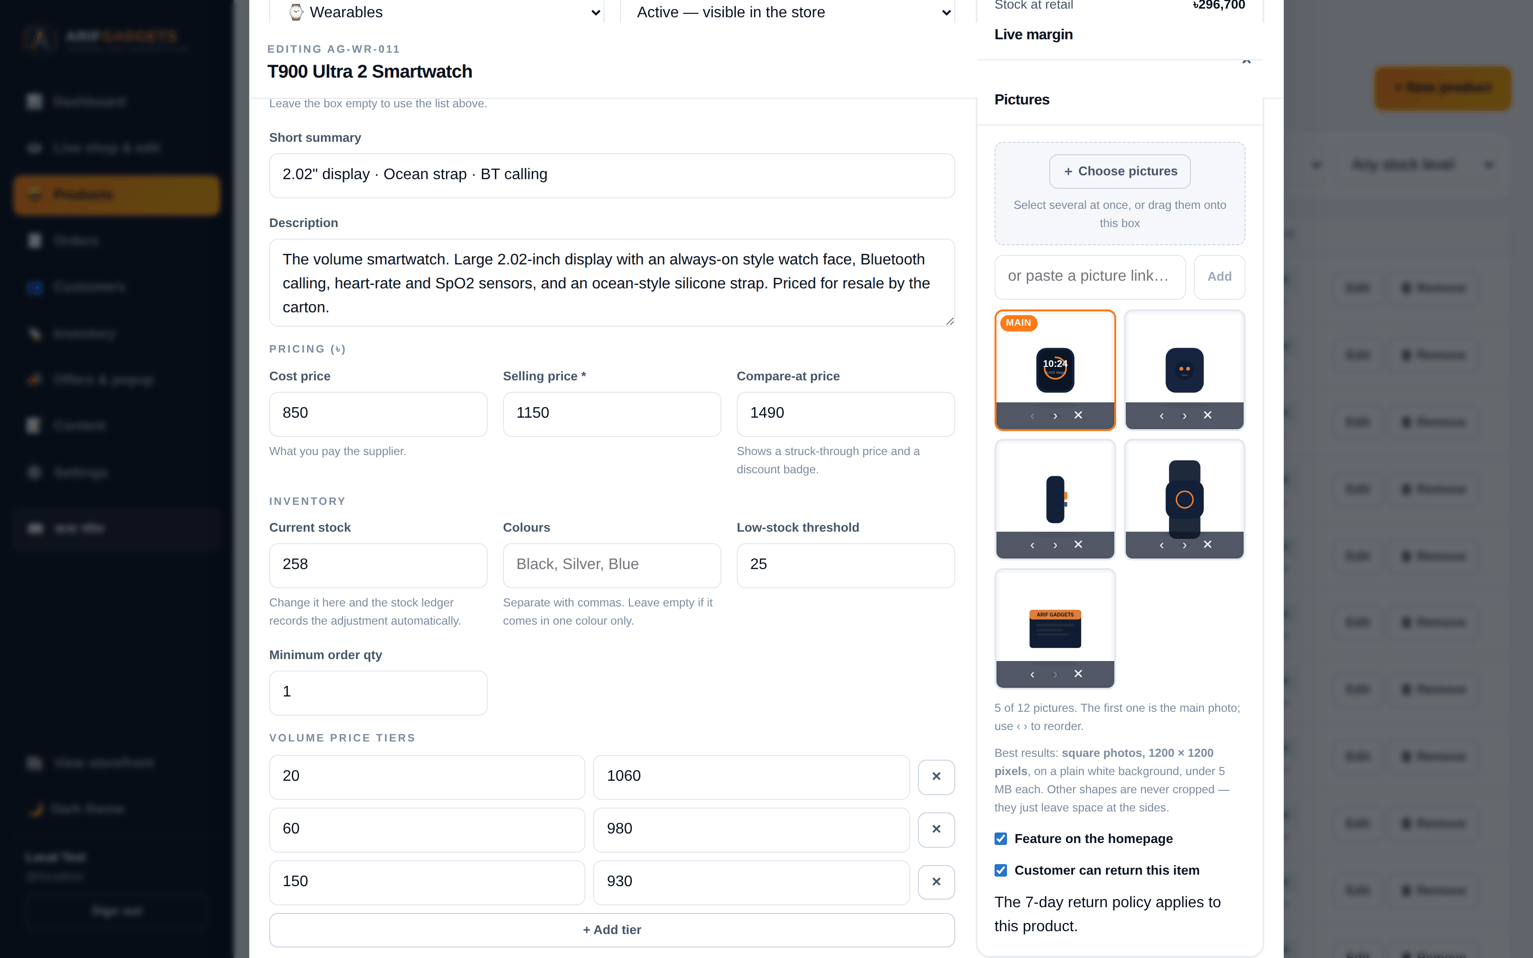1533x958 pixels.
Task: Click the blurred New product button behind the editor
Action: click(1442, 88)
